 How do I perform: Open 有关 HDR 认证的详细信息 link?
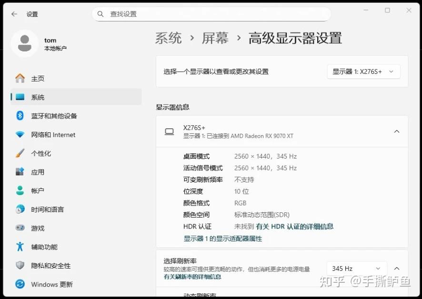(x=294, y=226)
